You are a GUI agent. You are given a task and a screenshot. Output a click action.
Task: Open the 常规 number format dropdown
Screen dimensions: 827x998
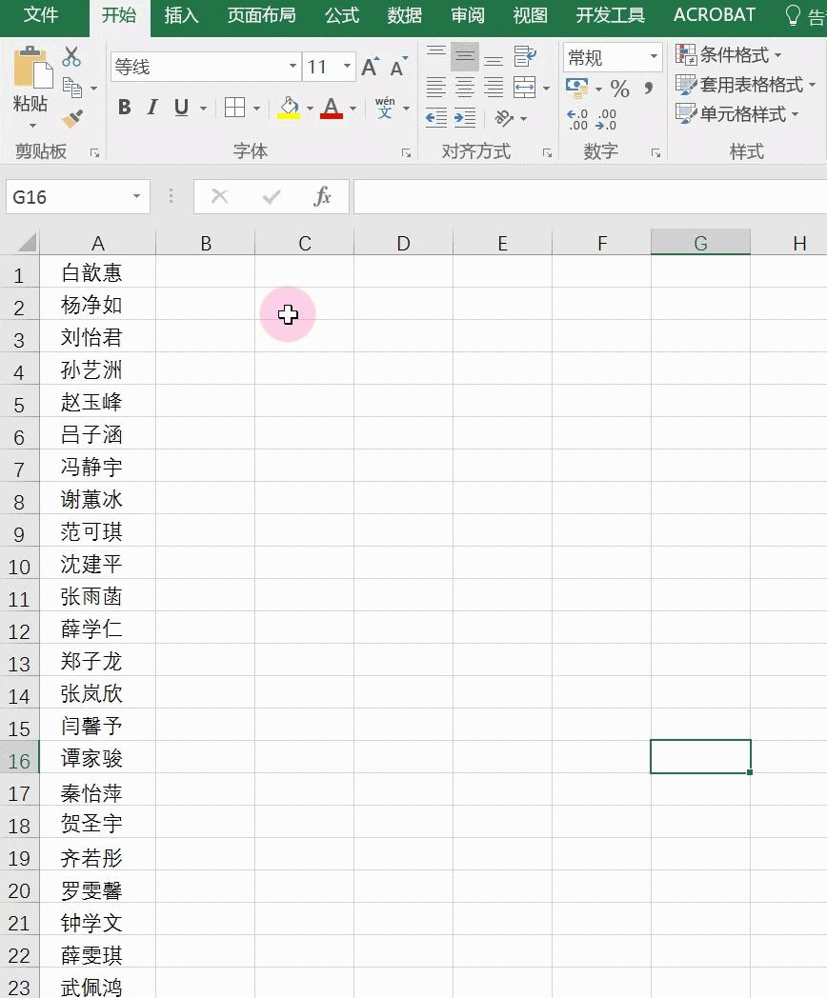[x=655, y=57]
